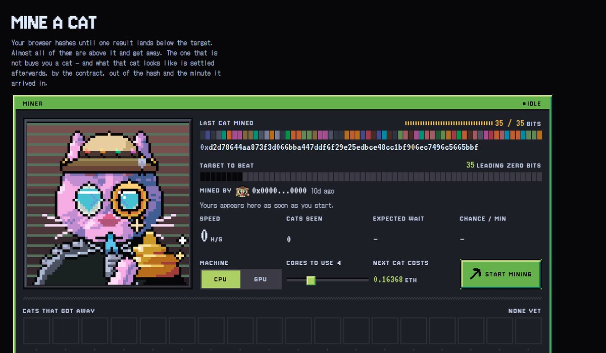606x353 pixels.
Task: Click the last cat mined hash color strip
Action: click(371, 135)
